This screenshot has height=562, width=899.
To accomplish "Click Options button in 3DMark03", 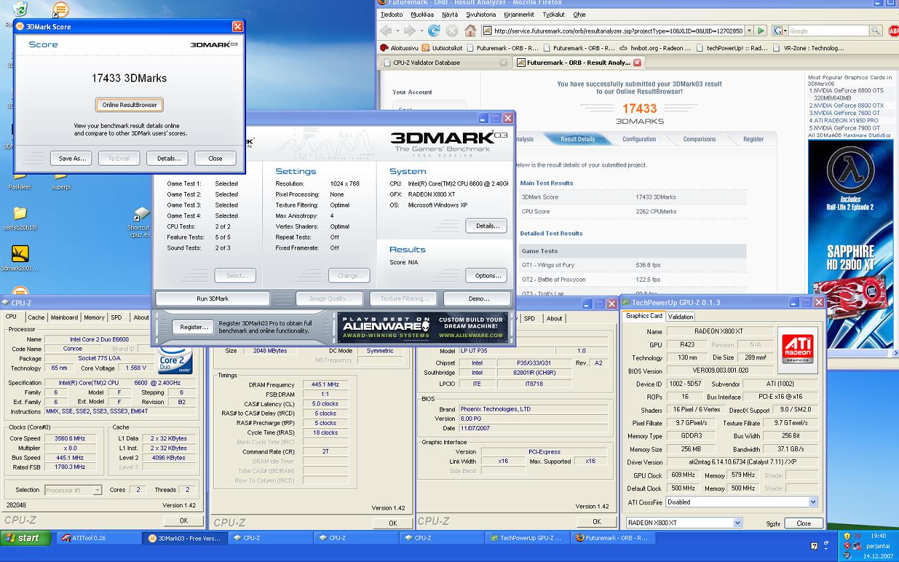I will [x=487, y=276].
